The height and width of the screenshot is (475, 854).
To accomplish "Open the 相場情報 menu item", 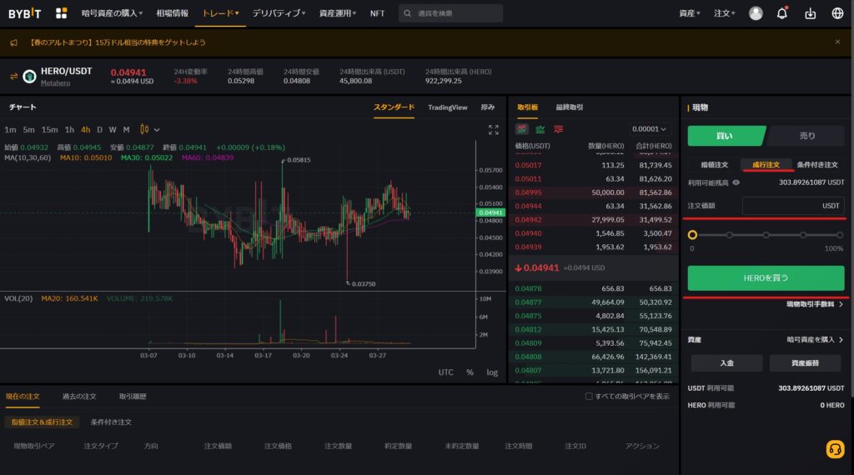I will 172,13.
